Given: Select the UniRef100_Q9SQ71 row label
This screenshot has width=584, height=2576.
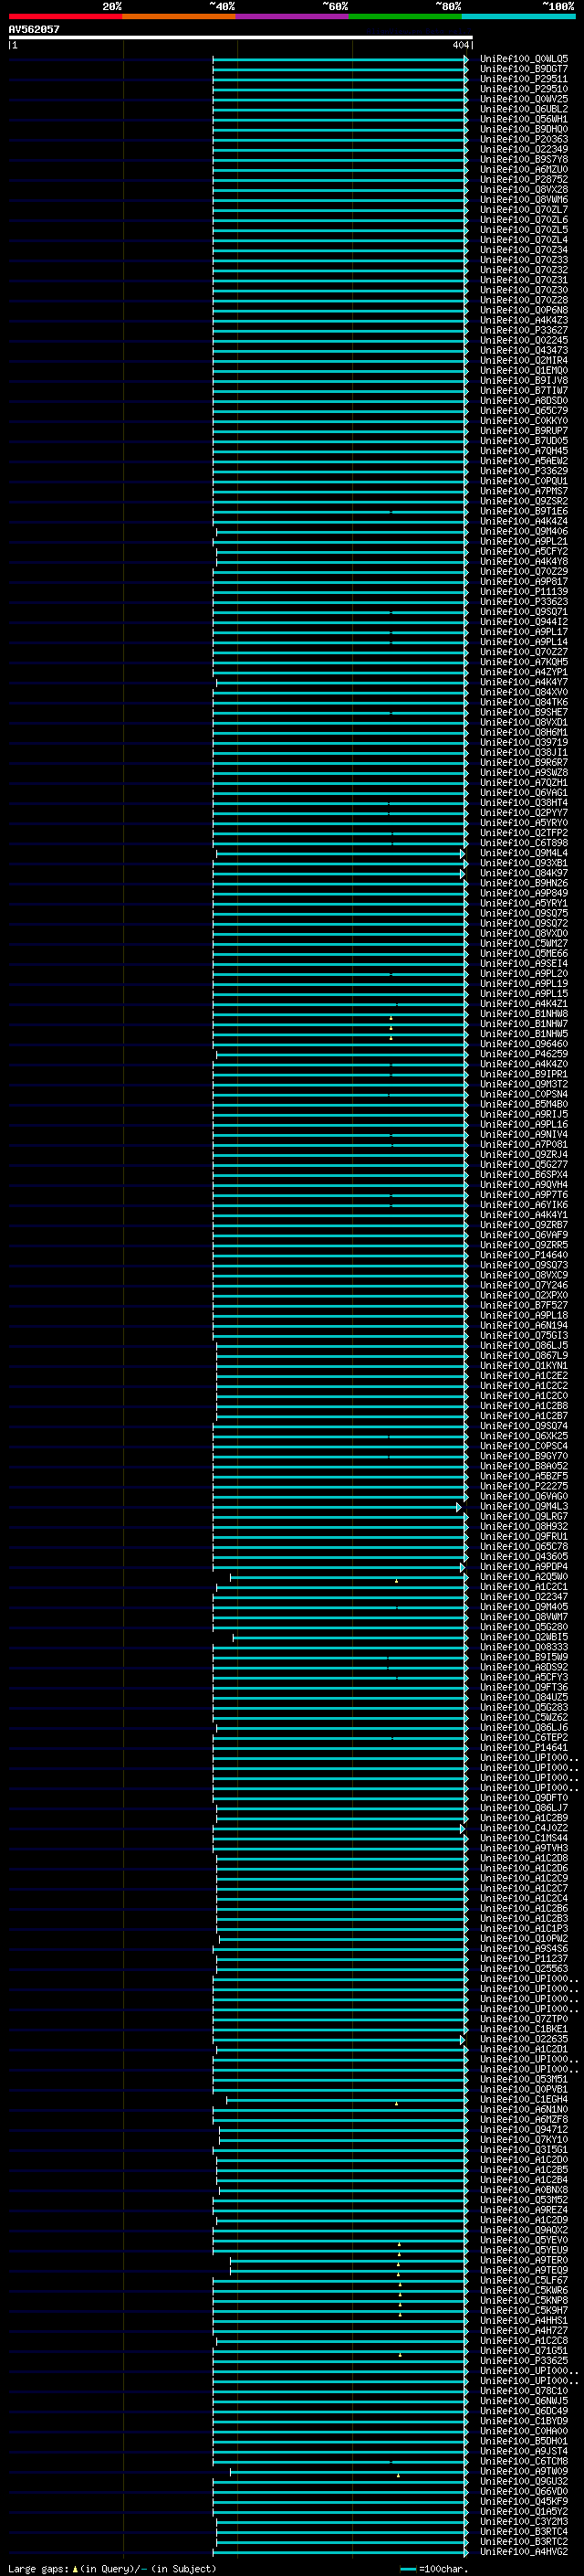Looking at the screenshot, I should click(x=523, y=612).
